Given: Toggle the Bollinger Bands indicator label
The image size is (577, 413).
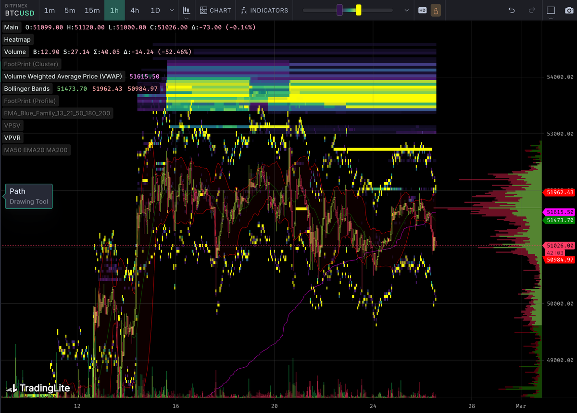Looking at the screenshot, I should tap(27, 88).
